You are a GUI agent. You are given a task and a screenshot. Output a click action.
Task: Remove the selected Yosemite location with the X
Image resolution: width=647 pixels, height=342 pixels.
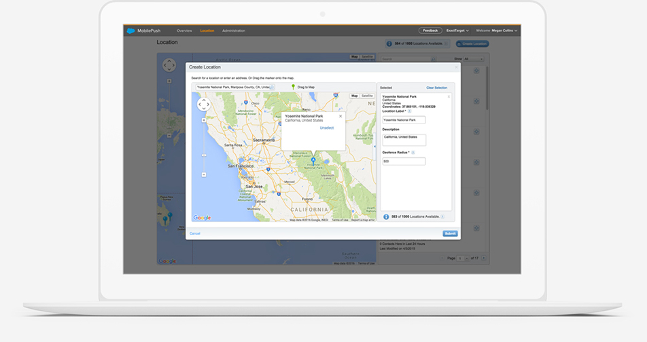pyautogui.click(x=449, y=96)
